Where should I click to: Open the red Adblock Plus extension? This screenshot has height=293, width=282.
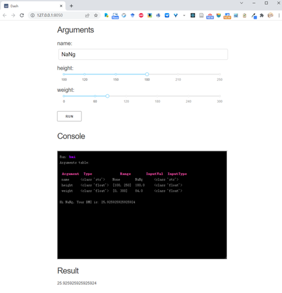coord(141,15)
